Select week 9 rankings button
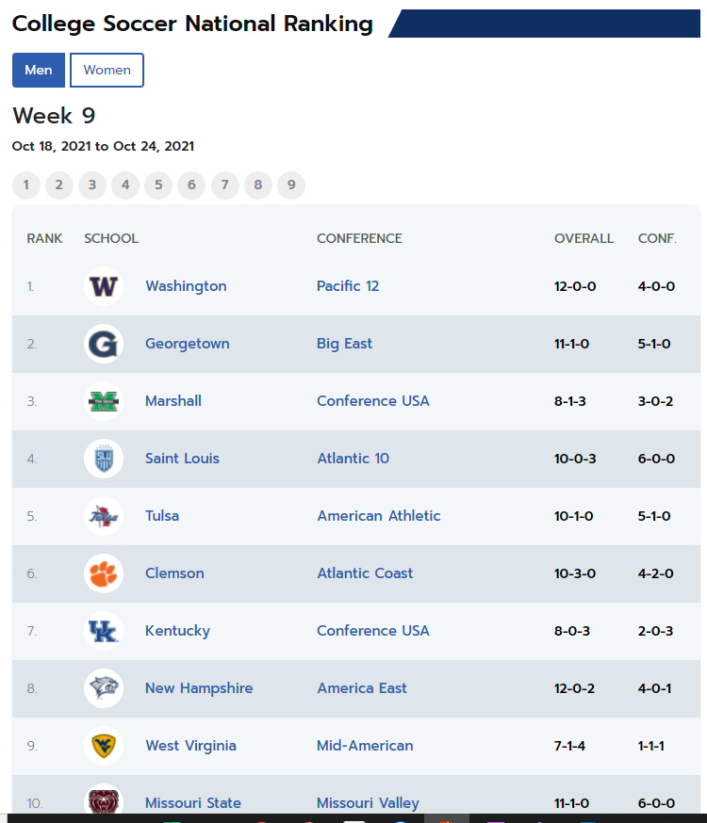Viewport: 707px width, 823px height. (291, 186)
